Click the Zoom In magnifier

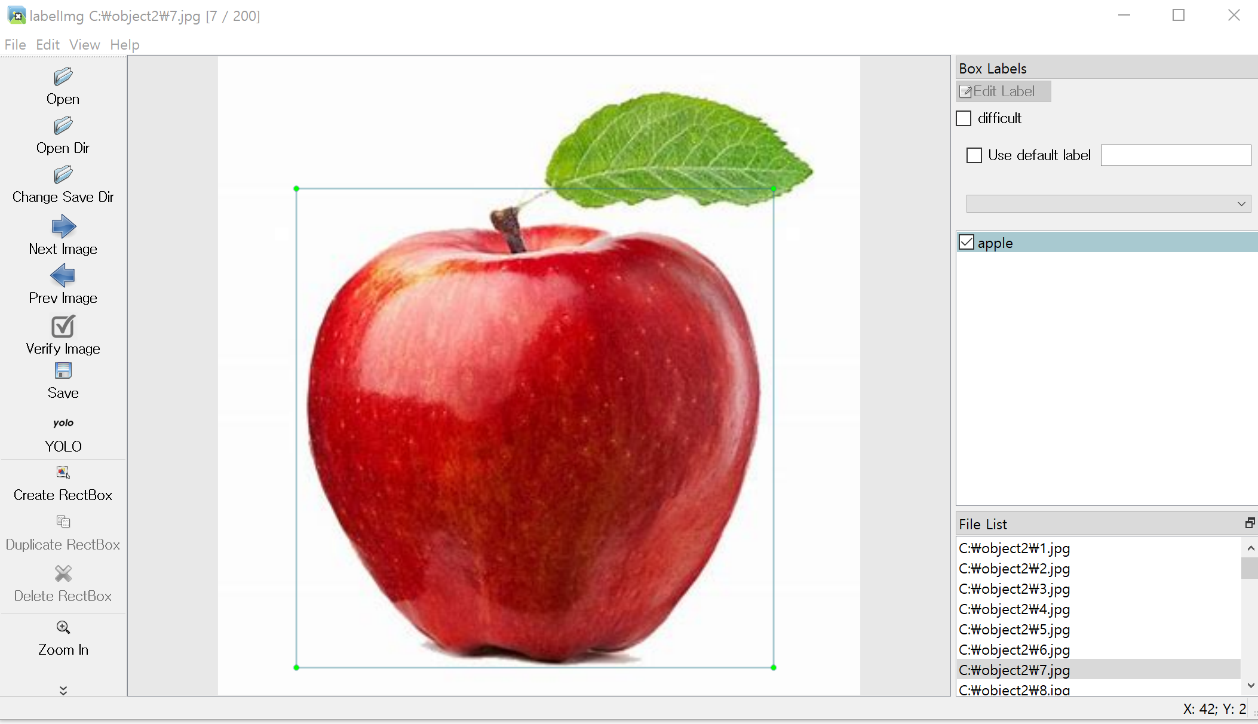coord(63,627)
